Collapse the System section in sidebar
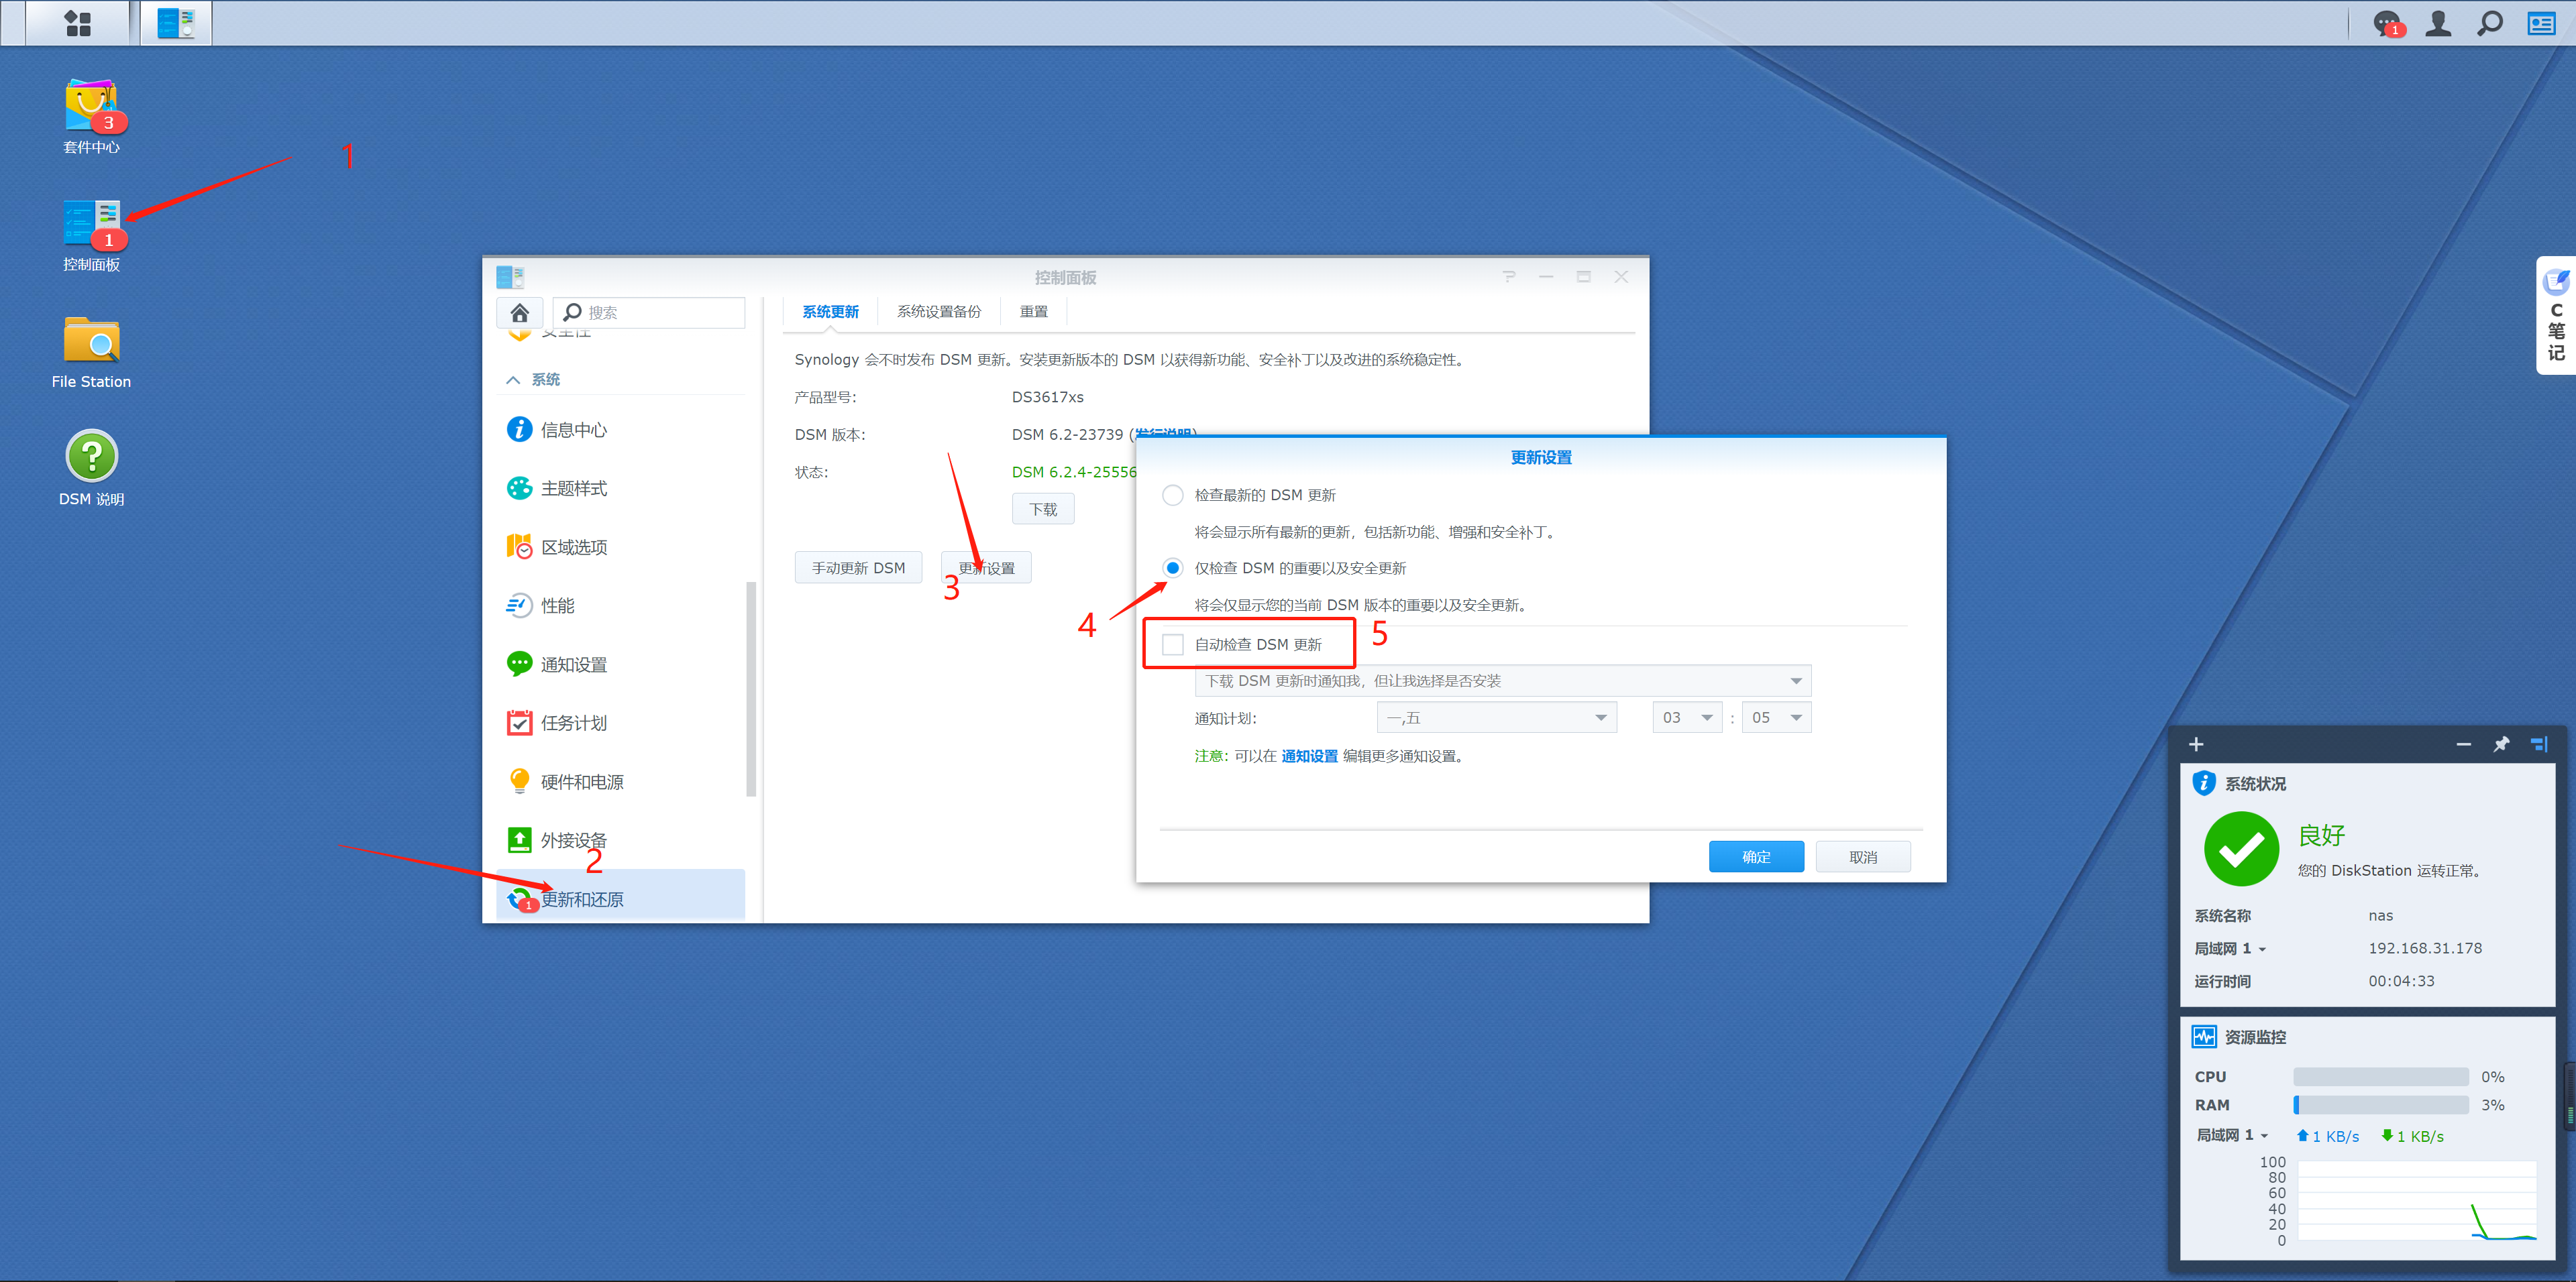The image size is (2576, 1282). click(513, 380)
